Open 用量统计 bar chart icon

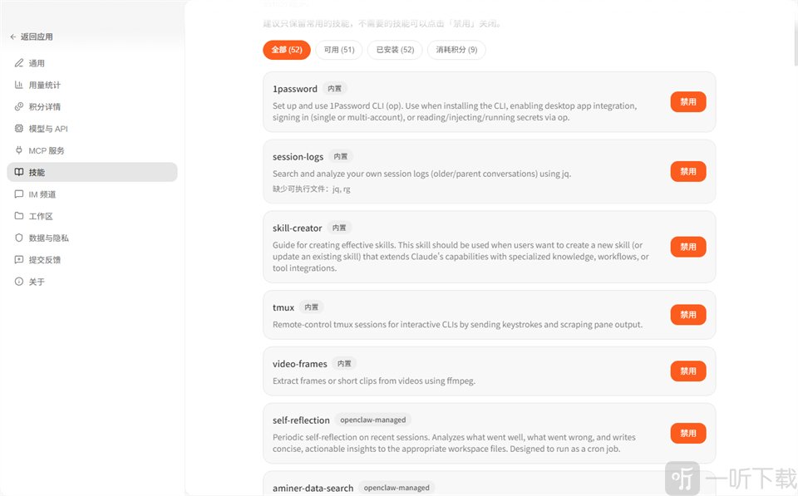pos(19,85)
